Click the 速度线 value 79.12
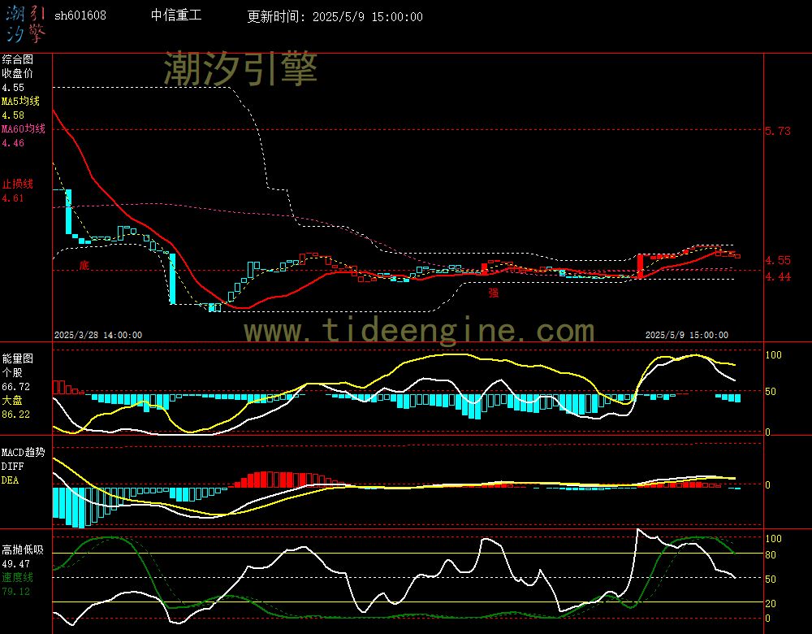812x634 pixels. point(16,592)
